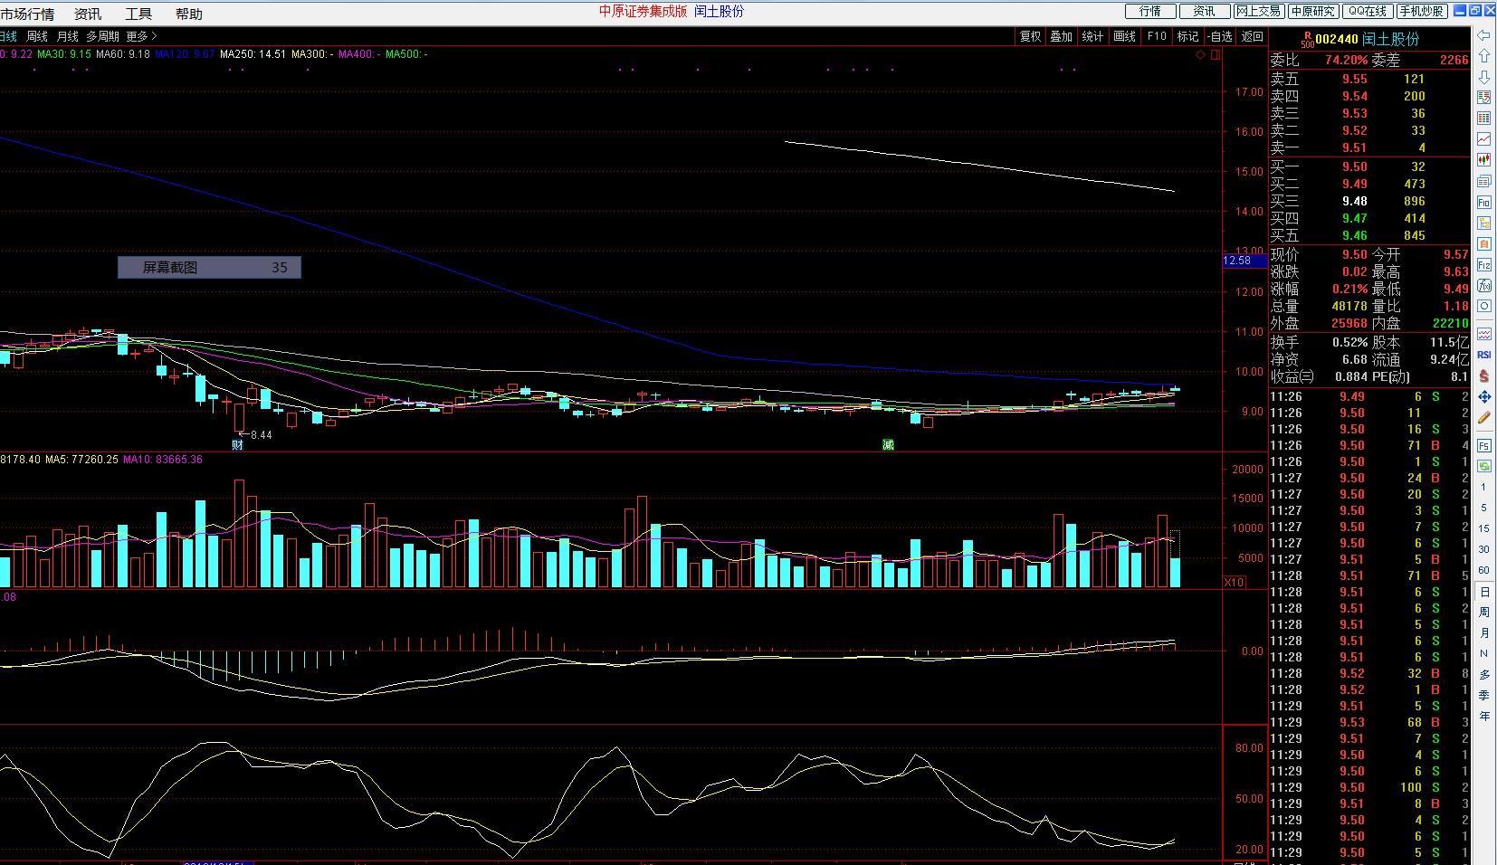Image resolution: width=1497 pixels, height=865 pixels.
Task: Switch to 1-minute period
Action: tap(1483, 487)
